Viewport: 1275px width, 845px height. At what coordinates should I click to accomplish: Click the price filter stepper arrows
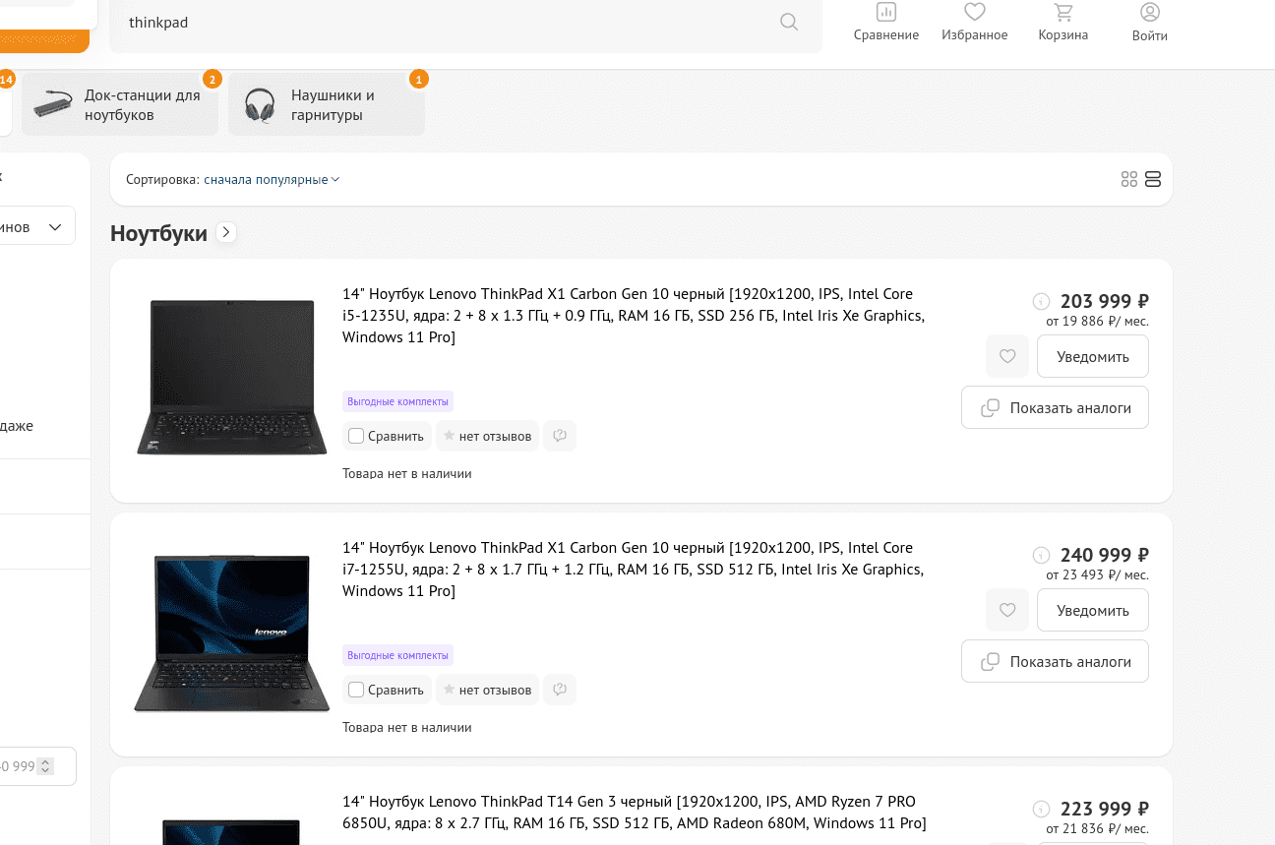(46, 766)
